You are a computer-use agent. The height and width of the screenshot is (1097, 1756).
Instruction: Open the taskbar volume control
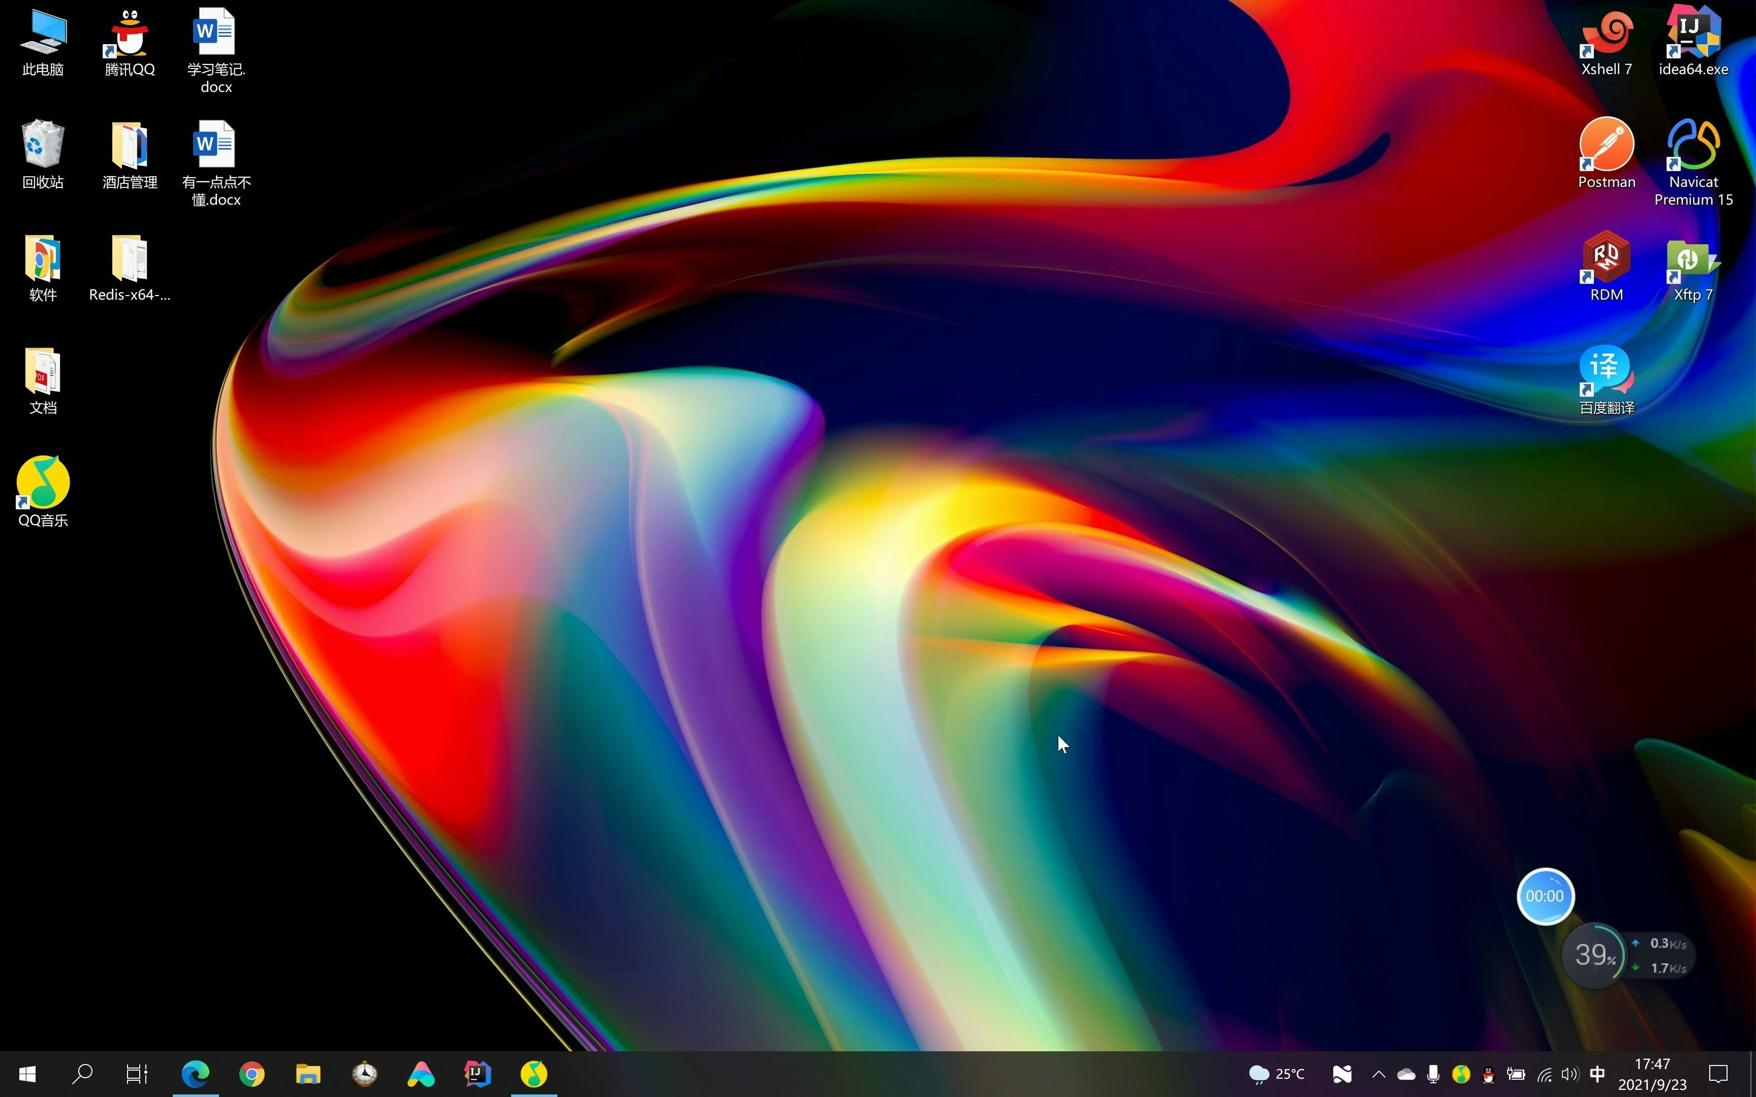(x=1570, y=1074)
